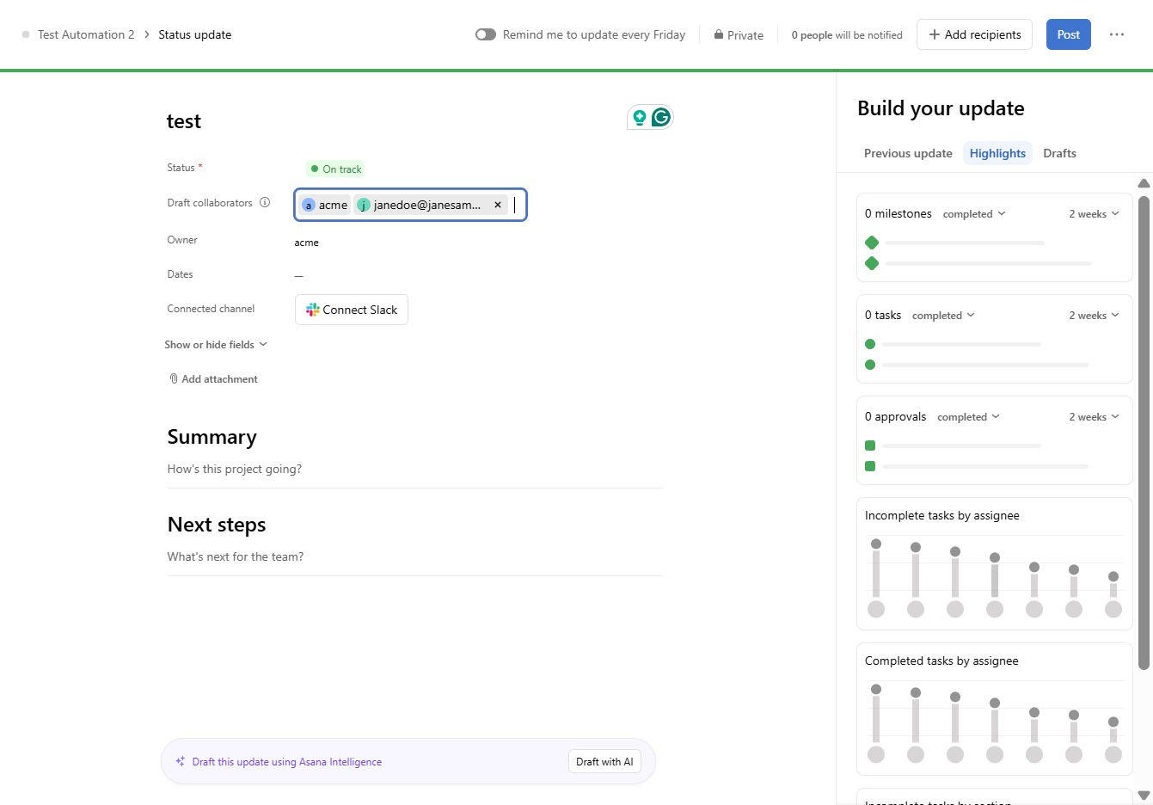Screen dimensions: 1153x805
Task: Open the Drafts tab
Action: tap(1059, 153)
